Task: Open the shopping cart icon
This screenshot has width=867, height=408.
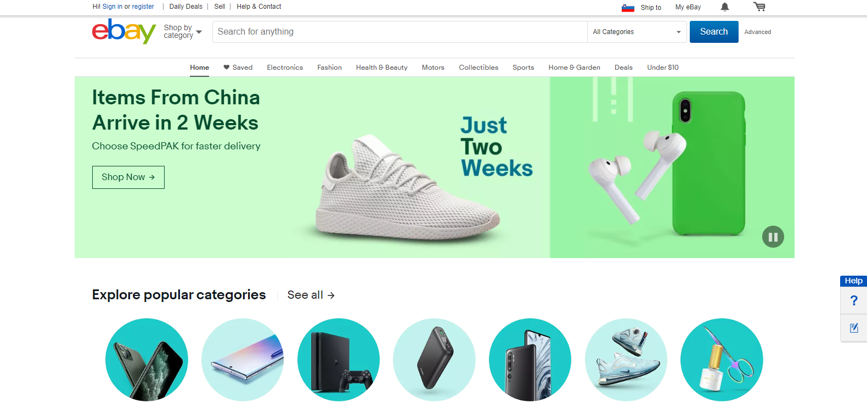Action: tap(759, 7)
